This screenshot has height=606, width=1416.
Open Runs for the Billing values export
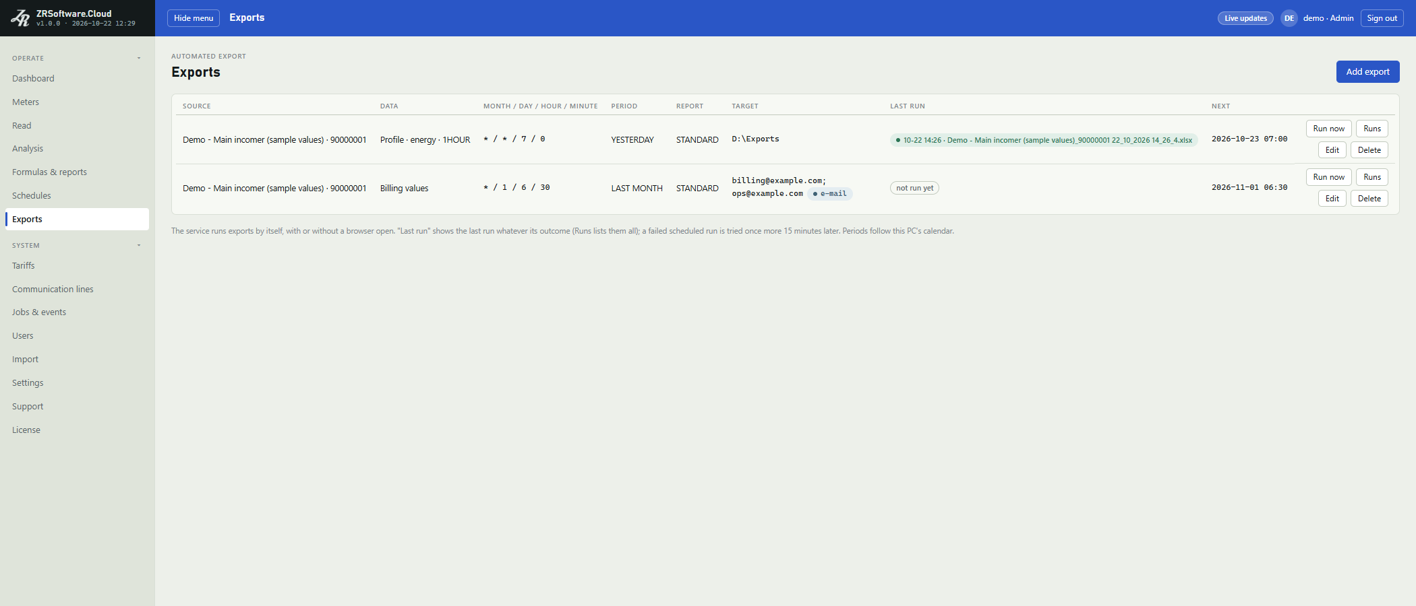click(1372, 177)
